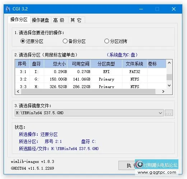Click the horizontal scrollbar thumb of partition list
The image size is (187, 179).
[88, 92]
